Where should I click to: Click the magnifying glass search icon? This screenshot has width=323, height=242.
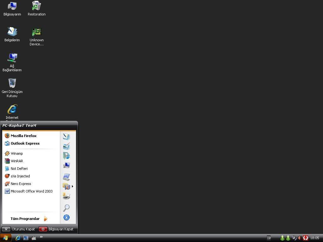click(x=66, y=208)
